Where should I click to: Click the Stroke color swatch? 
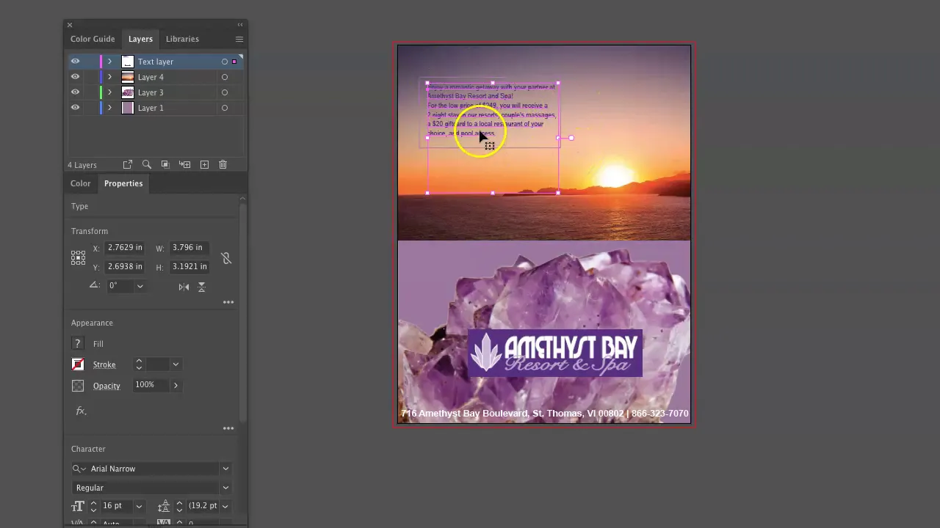[x=77, y=364]
